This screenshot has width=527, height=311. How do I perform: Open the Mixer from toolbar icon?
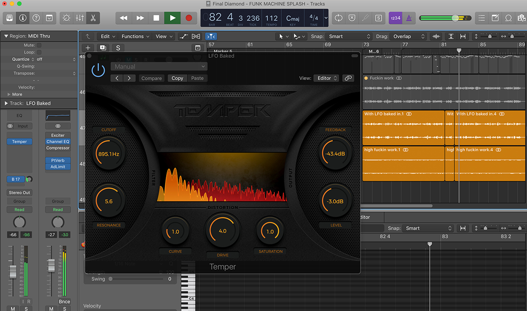pyautogui.click(x=79, y=18)
